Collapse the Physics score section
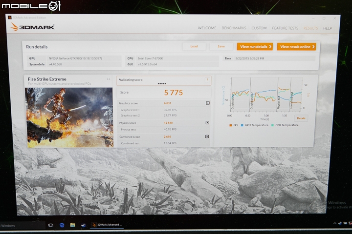Screen dimensions: 352x234 [x=207, y=122]
